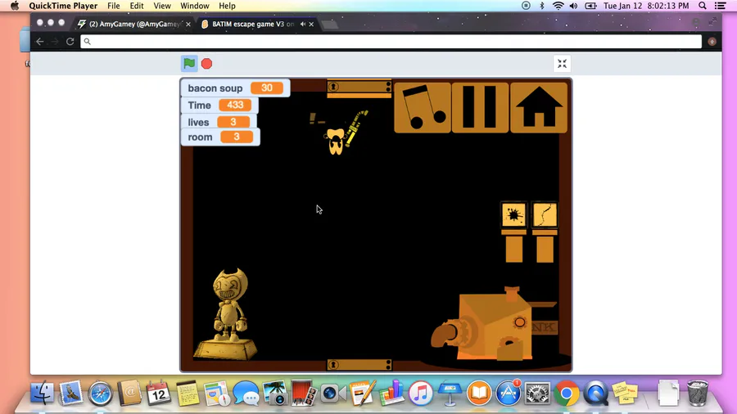Click the ink splat picture frame
The image size is (737, 414).
[513, 215]
